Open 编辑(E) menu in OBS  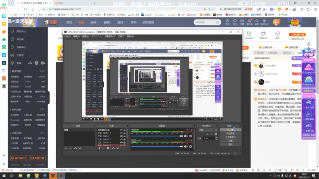pos(76,37)
